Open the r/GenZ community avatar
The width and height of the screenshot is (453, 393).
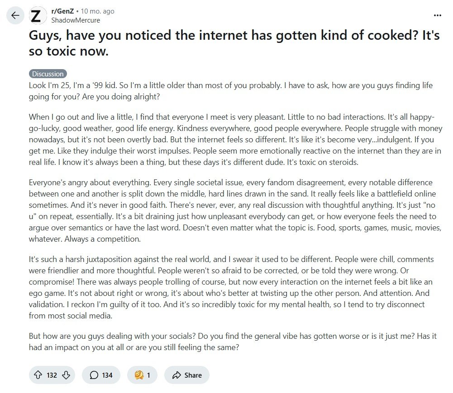click(x=38, y=15)
